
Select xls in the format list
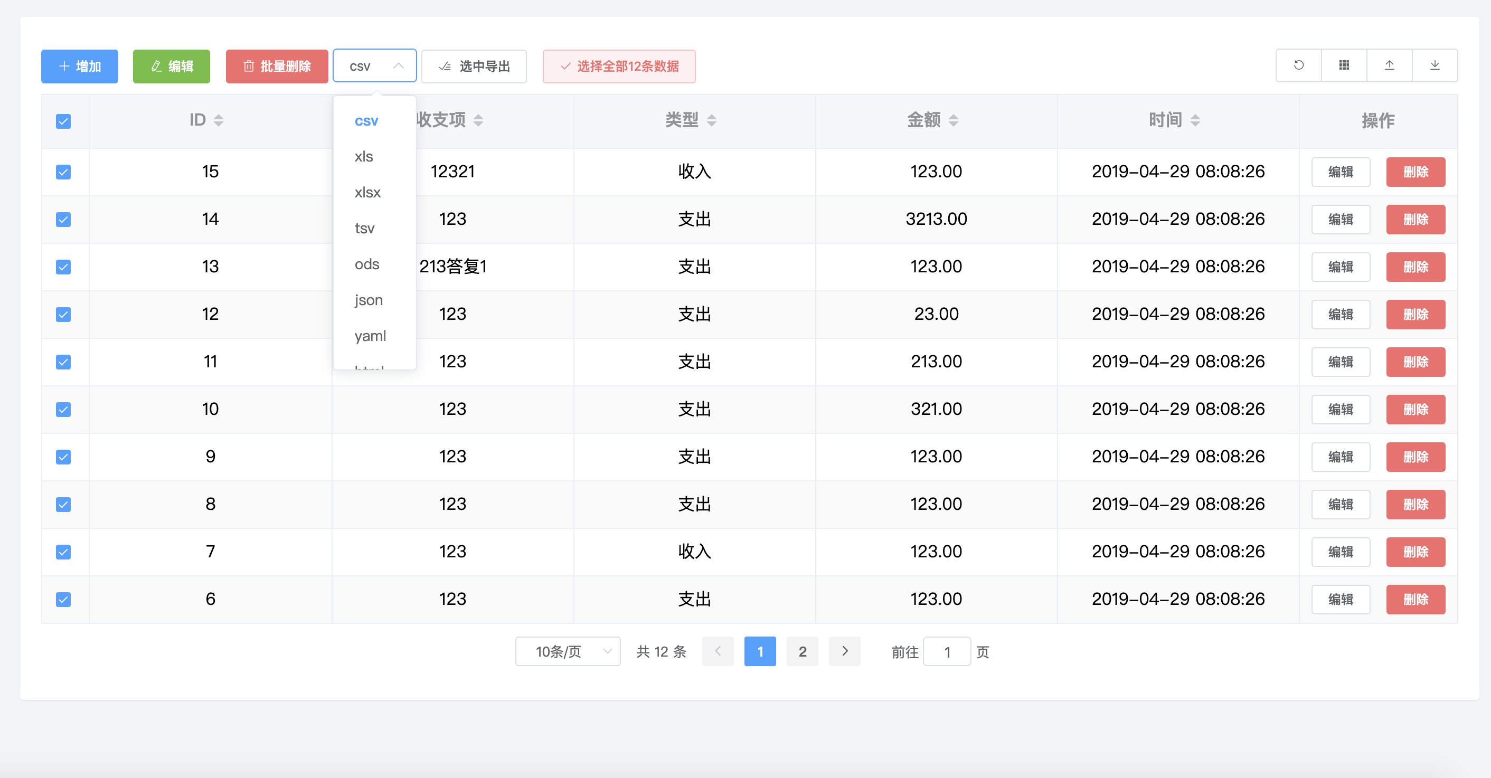point(374,157)
